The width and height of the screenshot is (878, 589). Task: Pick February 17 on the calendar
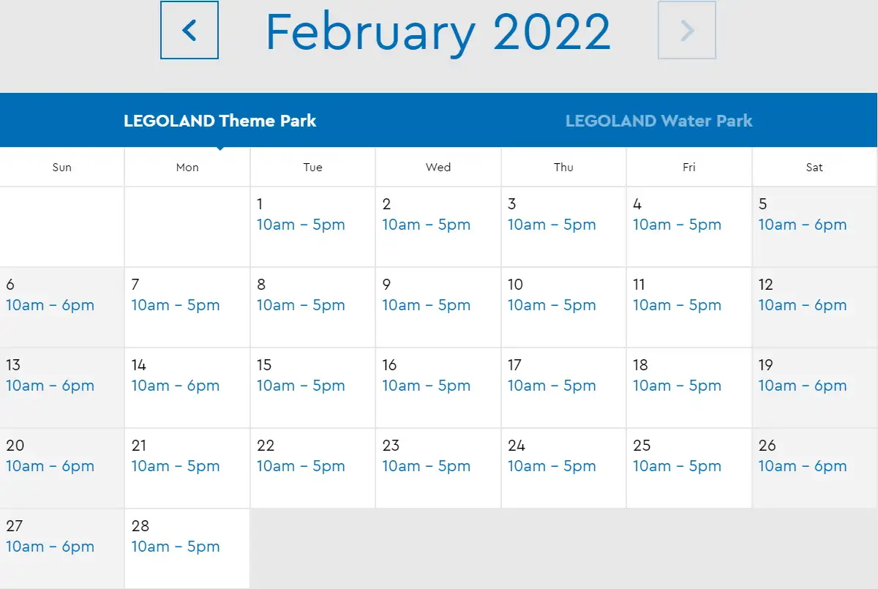pyautogui.click(x=563, y=388)
